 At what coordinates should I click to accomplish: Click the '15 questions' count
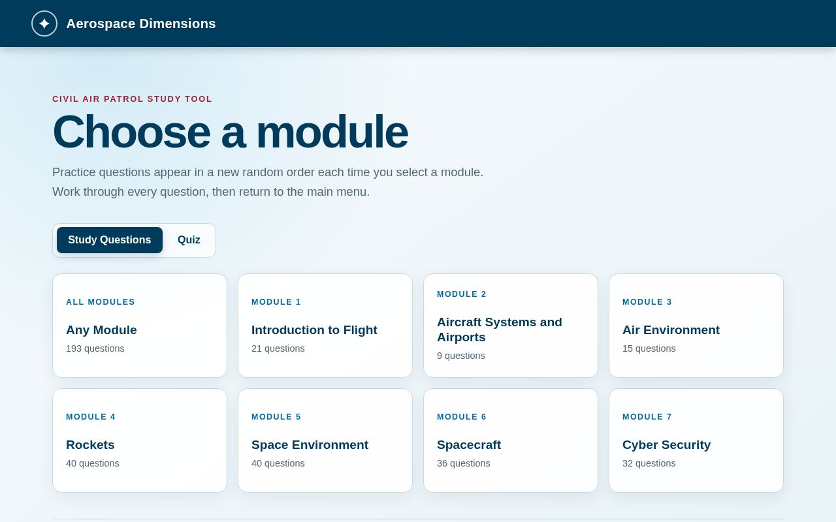[x=649, y=348]
